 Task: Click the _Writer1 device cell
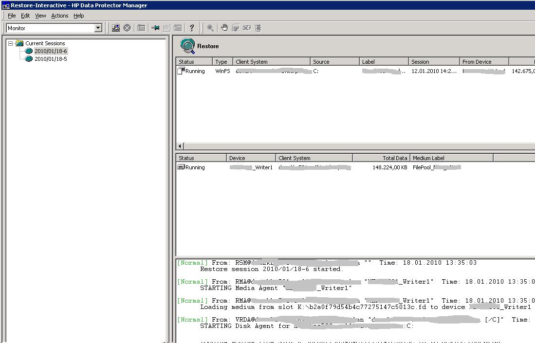tap(251, 167)
